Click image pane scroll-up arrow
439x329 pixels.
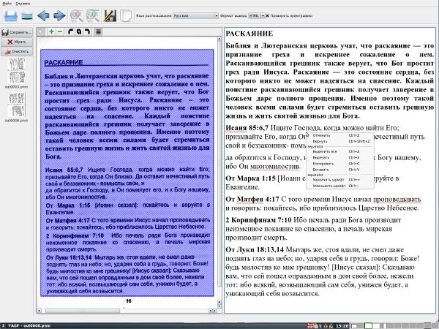(219, 39)
